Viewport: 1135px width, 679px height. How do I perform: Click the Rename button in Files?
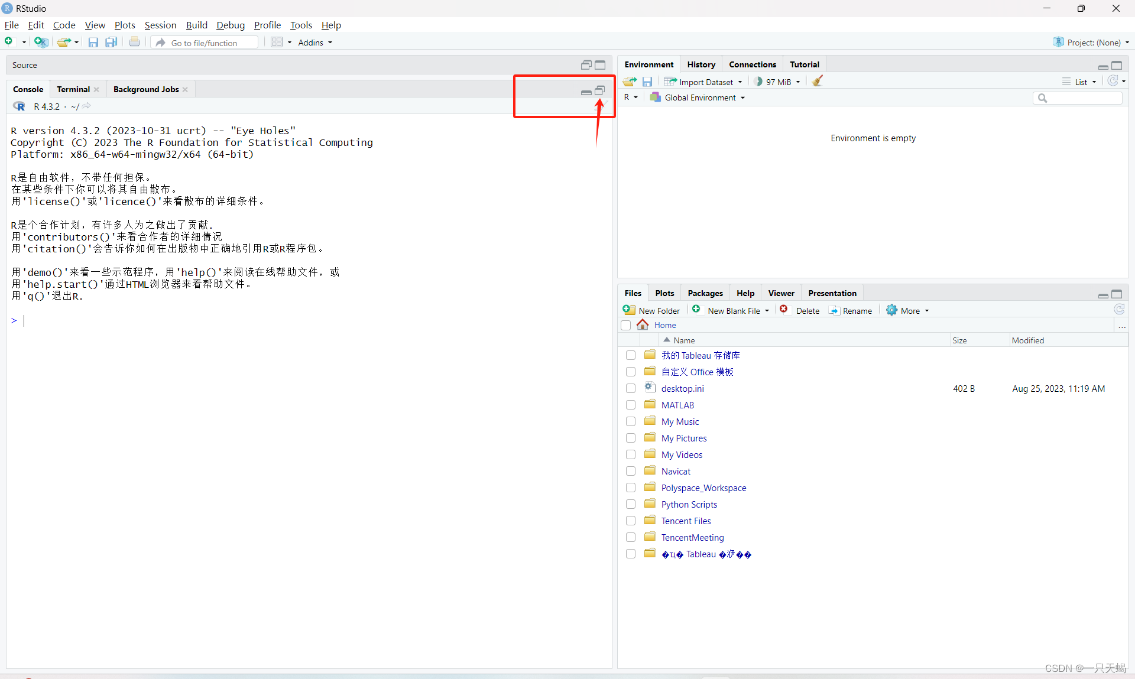[x=851, y=310]
